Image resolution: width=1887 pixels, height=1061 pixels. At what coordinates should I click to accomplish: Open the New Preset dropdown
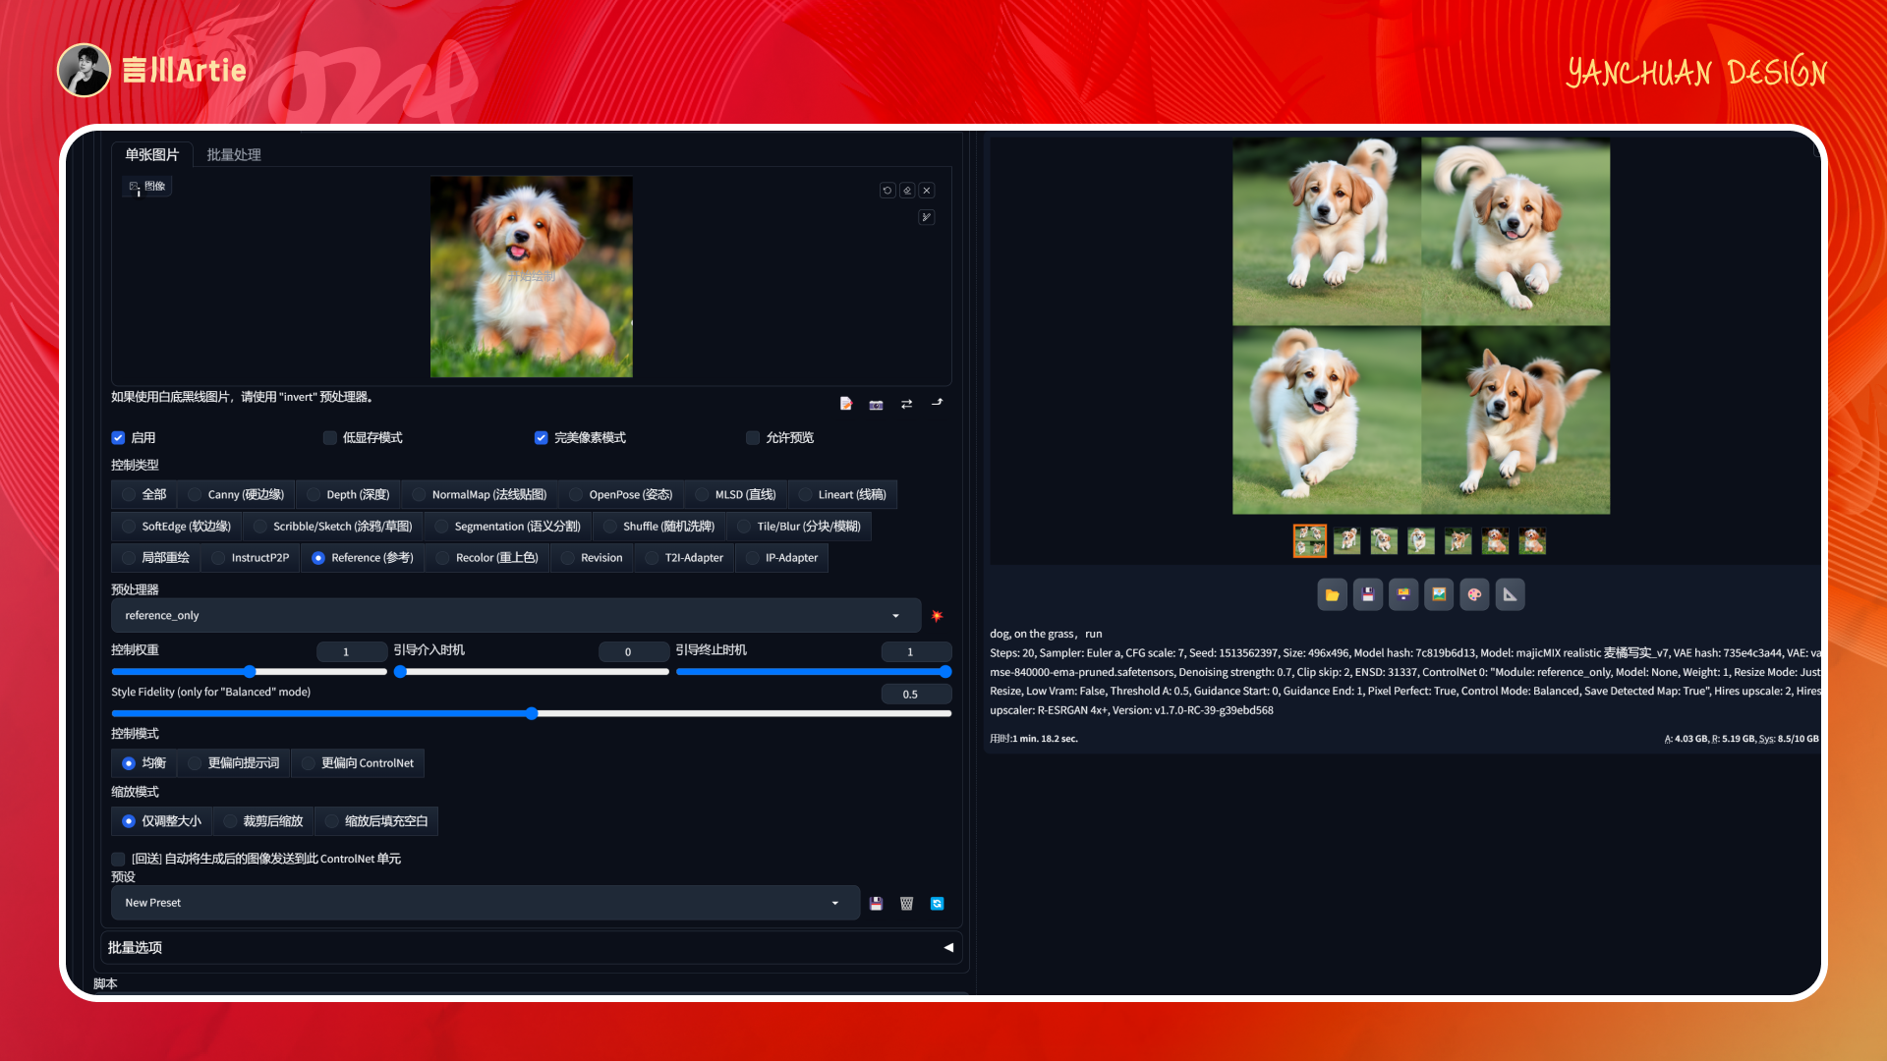[484, 903]
